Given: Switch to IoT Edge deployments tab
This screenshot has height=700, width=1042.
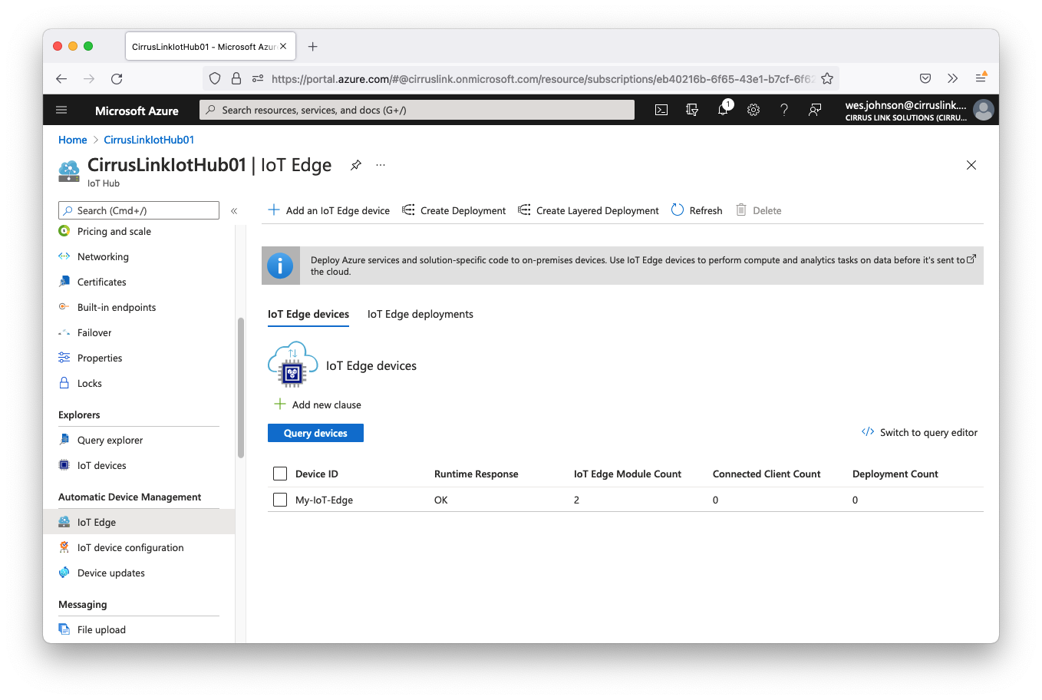Looking at the screenshot, I should coord(420,314).
